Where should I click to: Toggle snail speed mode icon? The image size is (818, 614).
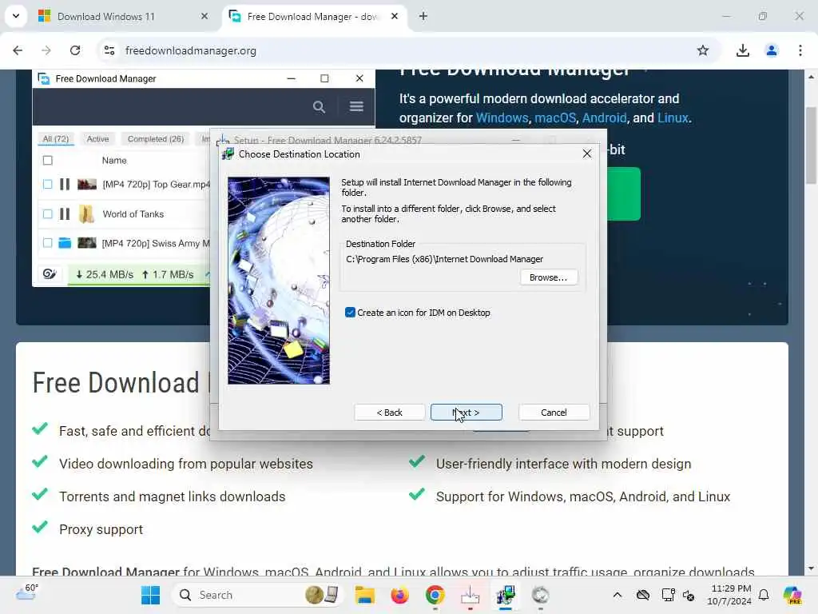point(50,274)
